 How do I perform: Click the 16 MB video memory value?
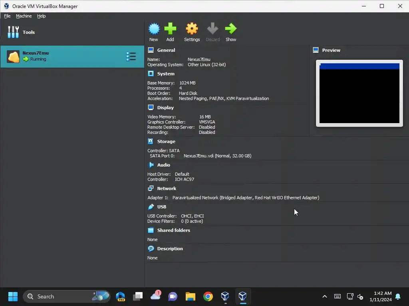tap(205, 117)
